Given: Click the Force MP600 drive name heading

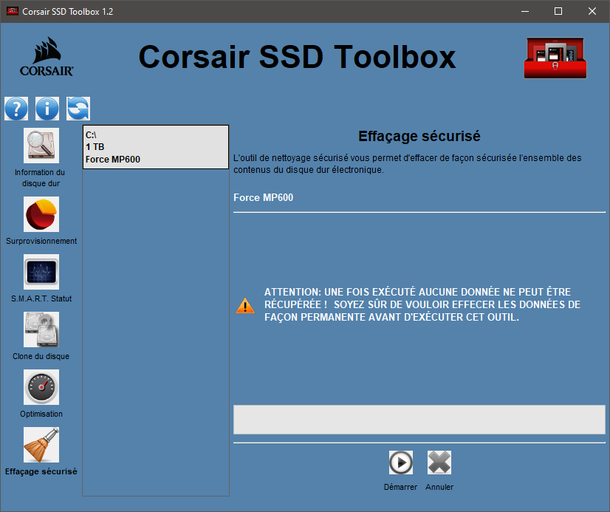Looking at the screenshot, I should (x=264, y=198).
